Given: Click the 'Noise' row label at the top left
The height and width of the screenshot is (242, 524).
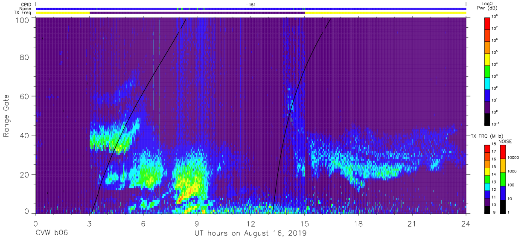Looking at the screenshot, I should point(24,9).
